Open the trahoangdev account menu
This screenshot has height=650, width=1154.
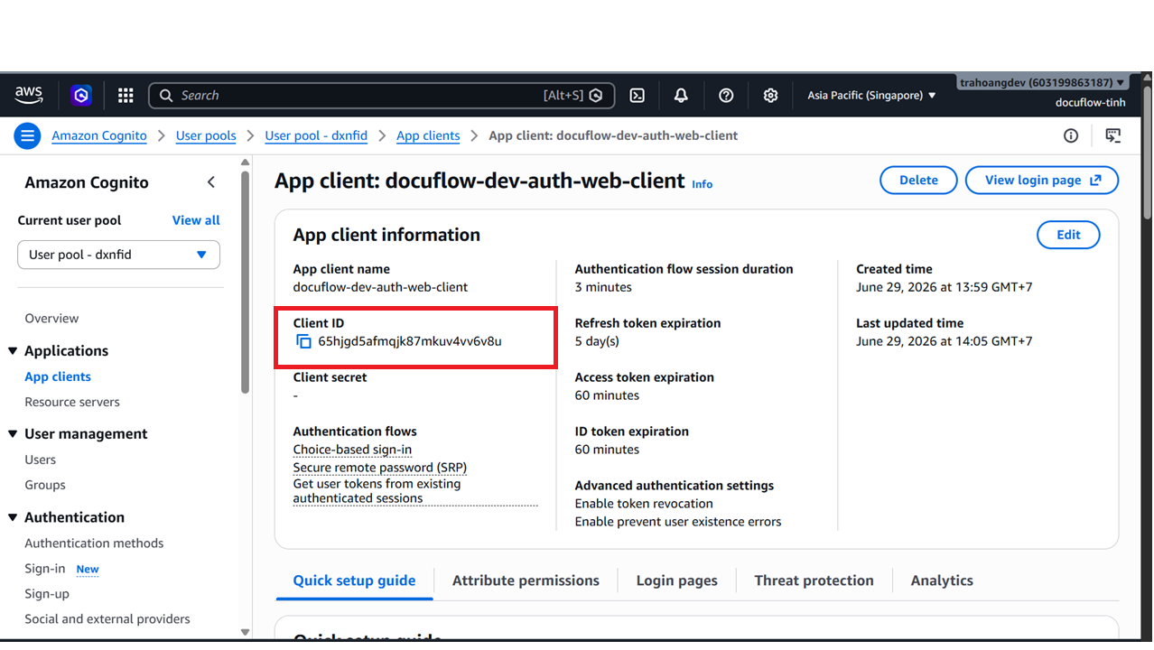click(1042, 82)
